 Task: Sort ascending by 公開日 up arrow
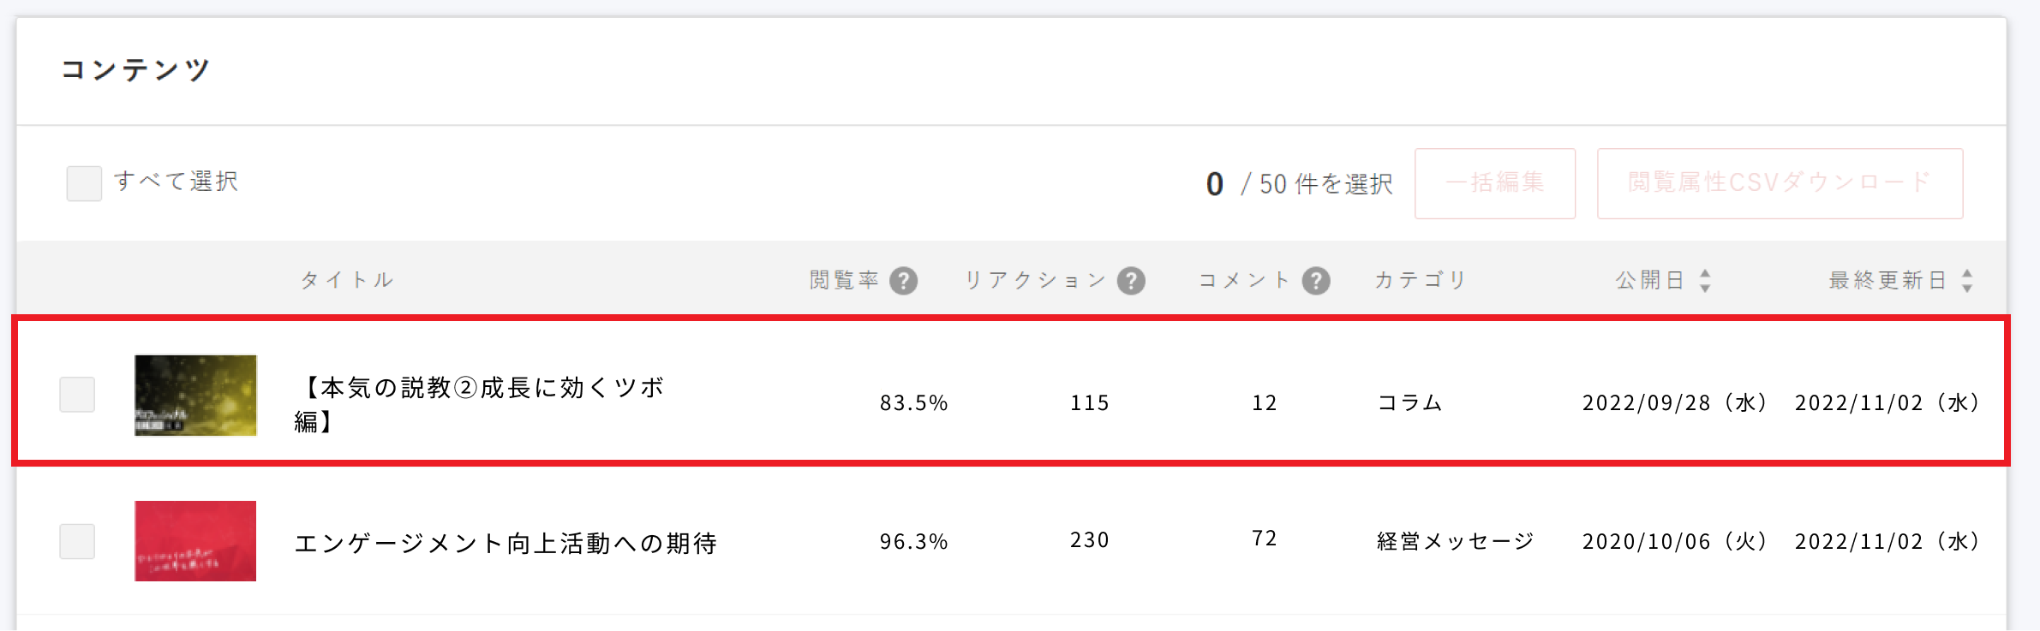tap(1707, 272)
